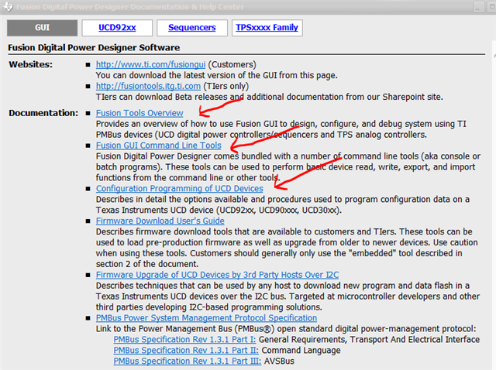Viewport: 496px width, 370px height.
Task: Open the Fusion Tools Overview document
Action: pyautogui.click(x=139, y=113)
